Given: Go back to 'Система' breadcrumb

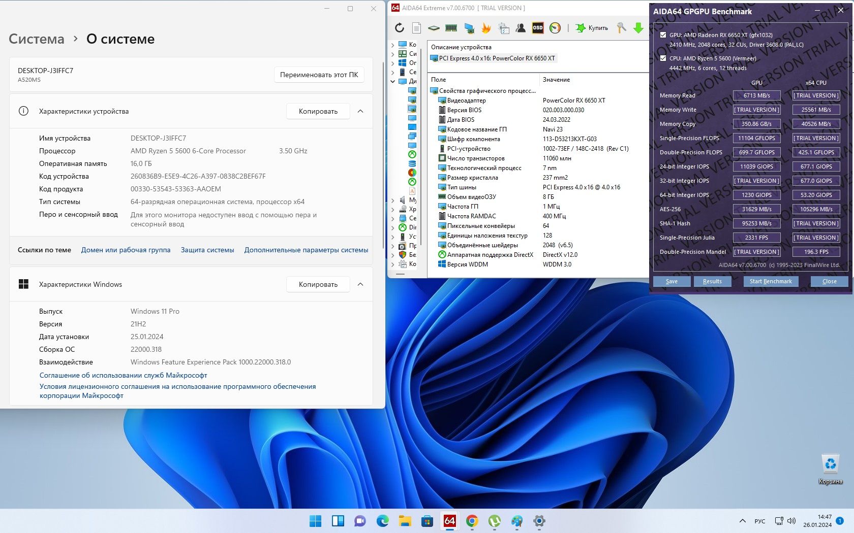Looking at the screenshot, I should point(37,39).
